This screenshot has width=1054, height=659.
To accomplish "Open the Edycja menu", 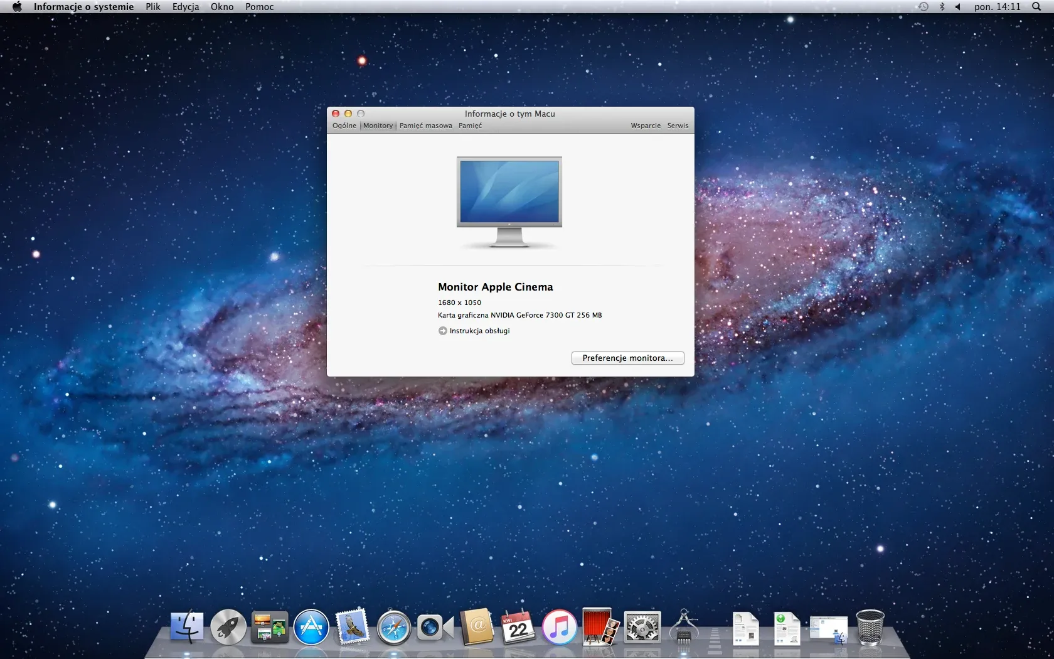I will [x=186, y=7].
